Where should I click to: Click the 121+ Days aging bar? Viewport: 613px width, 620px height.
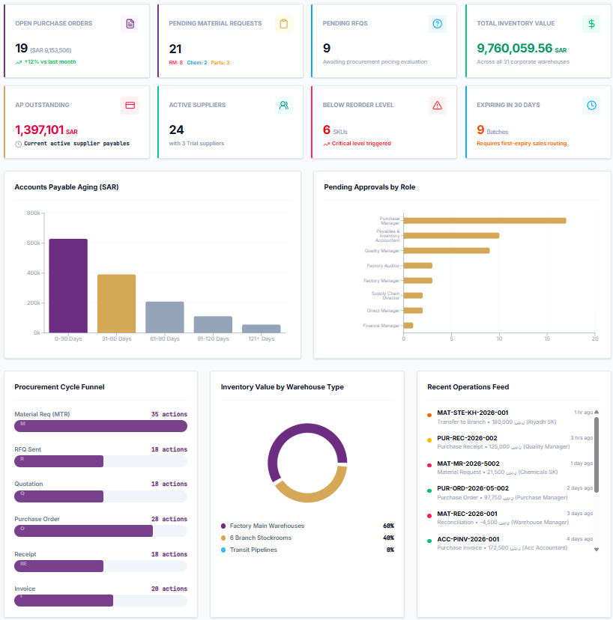click(262, 329)
